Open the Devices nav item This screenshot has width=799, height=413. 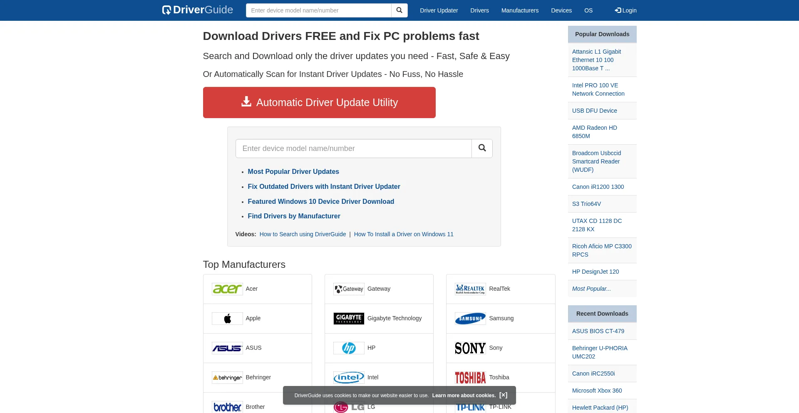coord(561,10)
